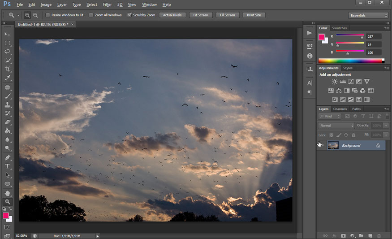This screenshot has height=239, width=392.
Task: Switch to the Swatches tab
Action: pyautogui.click(x=339, y=28)
